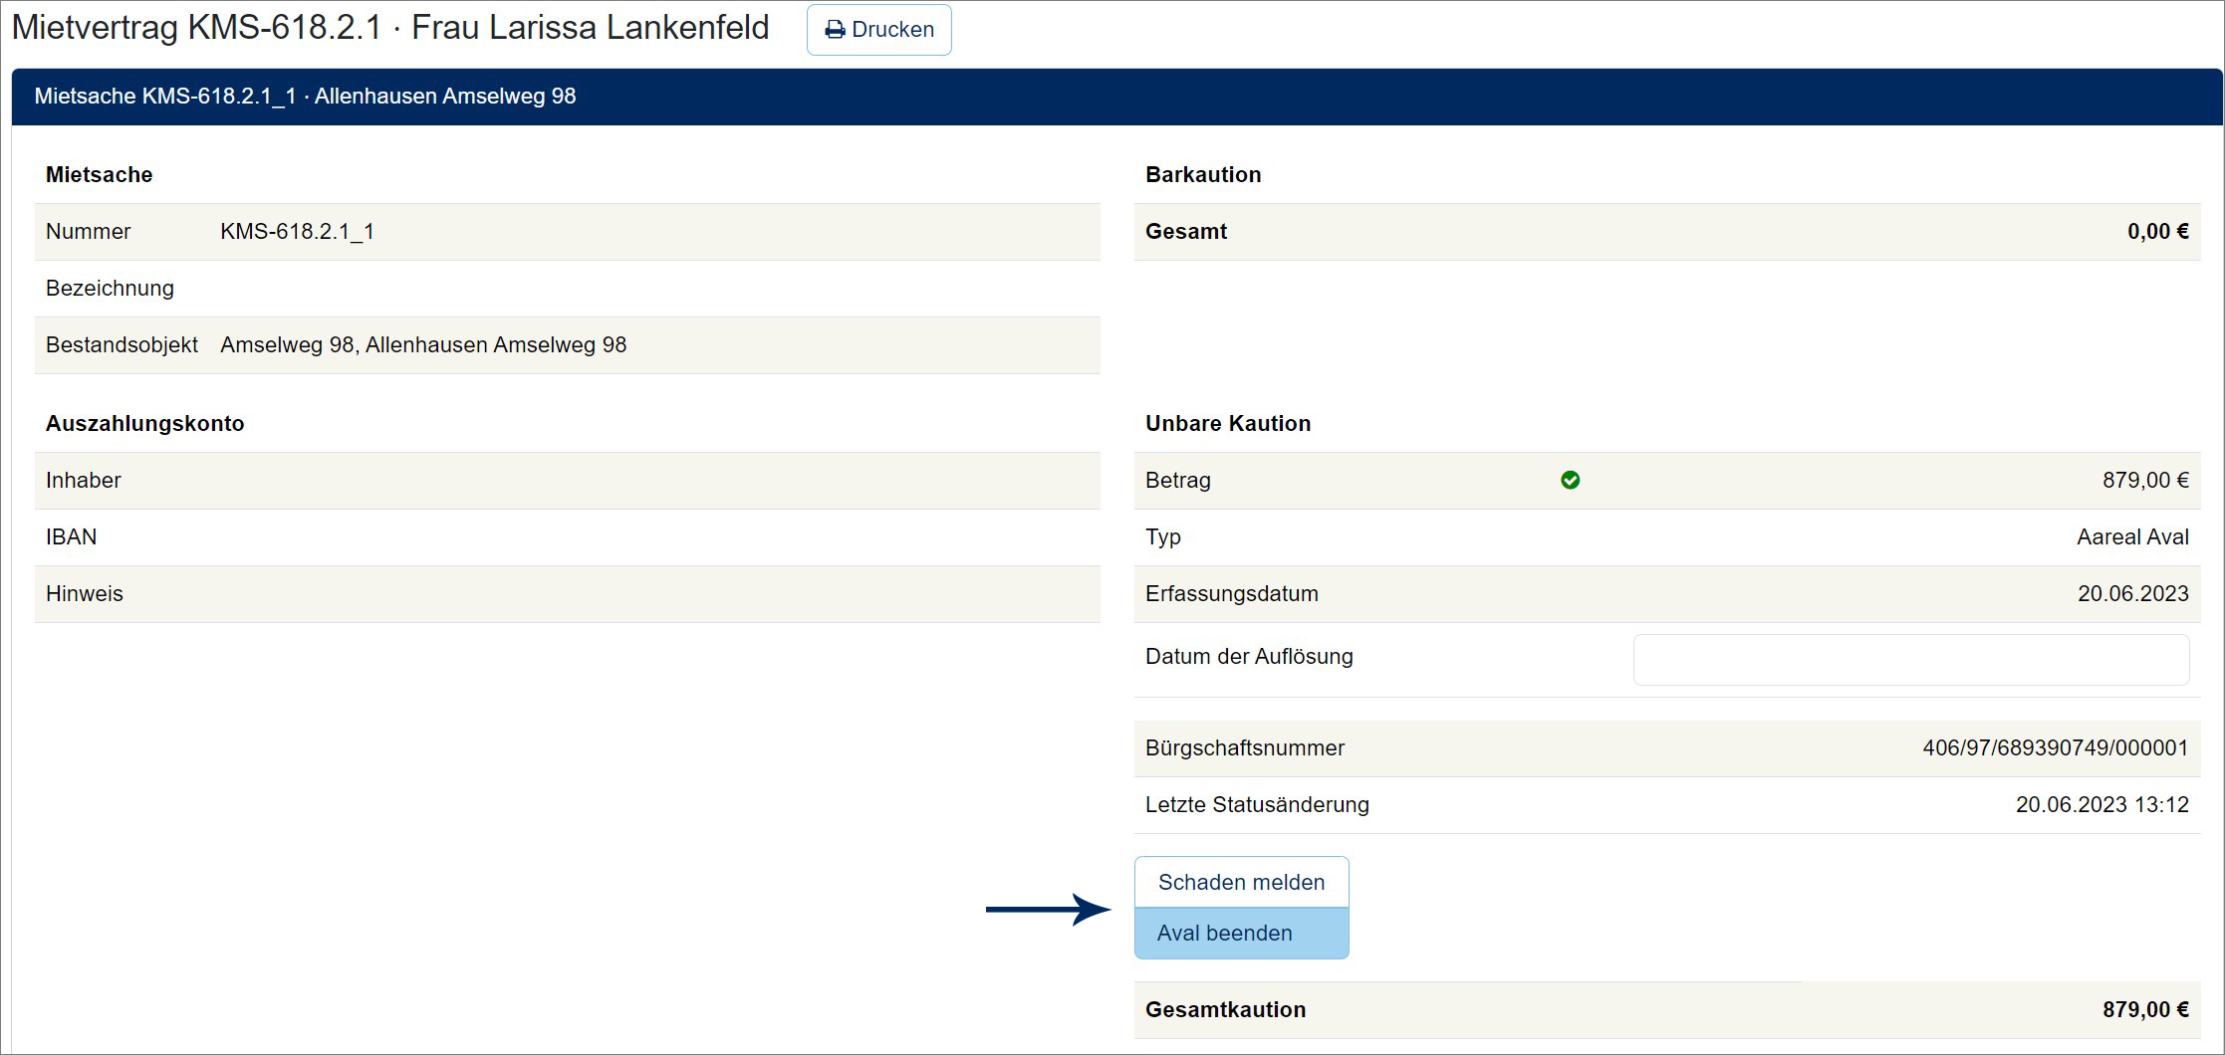The image size is (2225, 1055).
Task: Click the Unbare Kaution section heading
Action: pyautogui.click(x=1227, y=424)
